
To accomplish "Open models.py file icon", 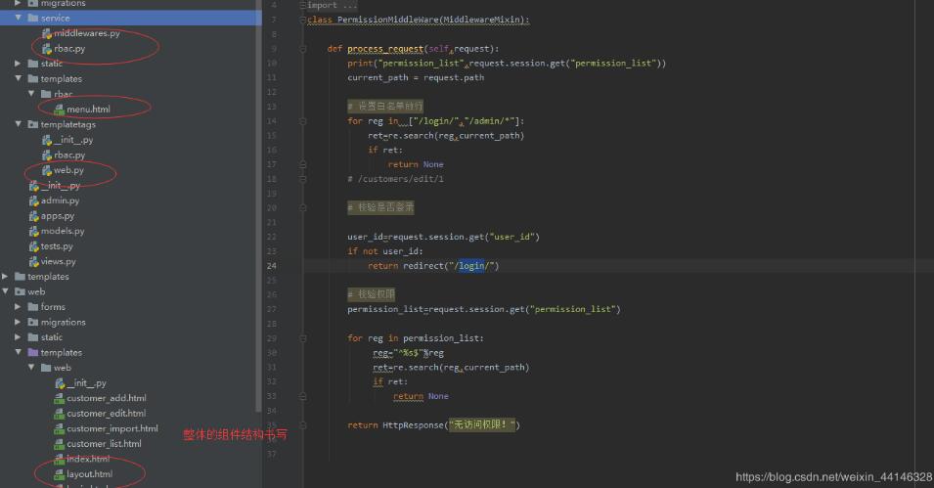I will tap(34, 231).
